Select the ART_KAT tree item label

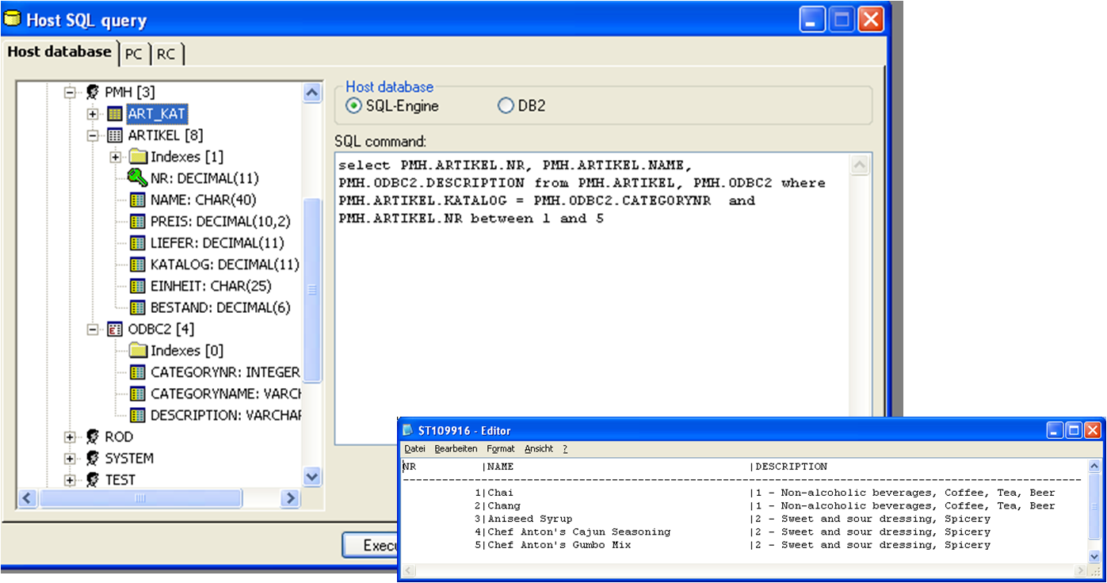pyautogui.click(x=156, y=114)
